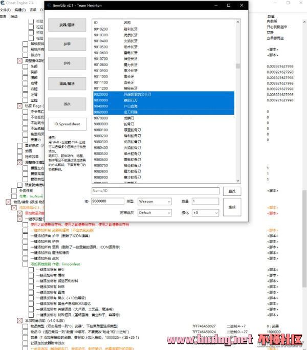The width and height of the screenshot is (307, 350).
Task: Toggle the 添加物品功能 (v1.0 旧版) crossed checkbox
Action: [x=19, y=320]
